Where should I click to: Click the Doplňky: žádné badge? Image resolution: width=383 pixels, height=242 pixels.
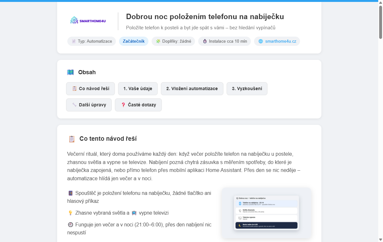173,41
